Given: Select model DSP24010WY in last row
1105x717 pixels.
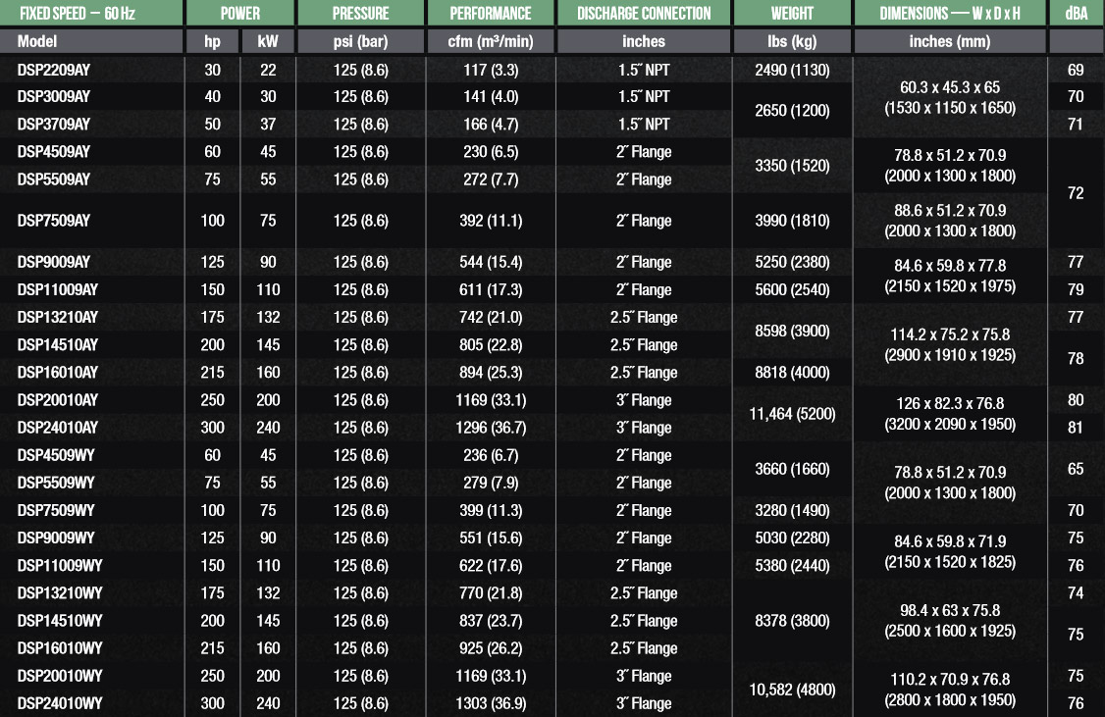Looking at the screenshot, I should (x=59, y=703).
